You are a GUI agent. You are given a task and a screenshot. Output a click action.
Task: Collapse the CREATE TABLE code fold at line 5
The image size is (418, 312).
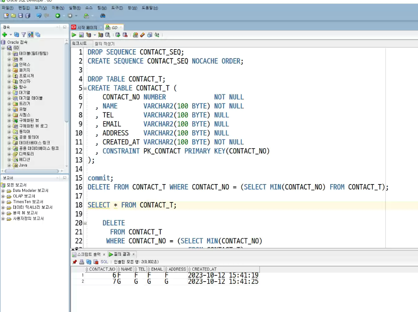pyautogui.click(x=85, y=88)
